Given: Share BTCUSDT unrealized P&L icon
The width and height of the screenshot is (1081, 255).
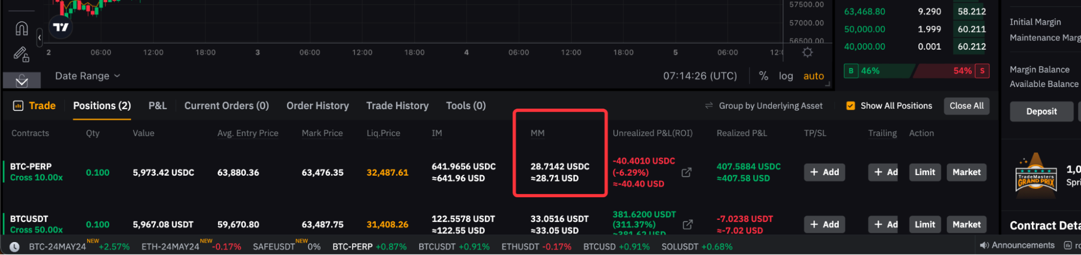Looking at the screenshot, I should [688, 224].
